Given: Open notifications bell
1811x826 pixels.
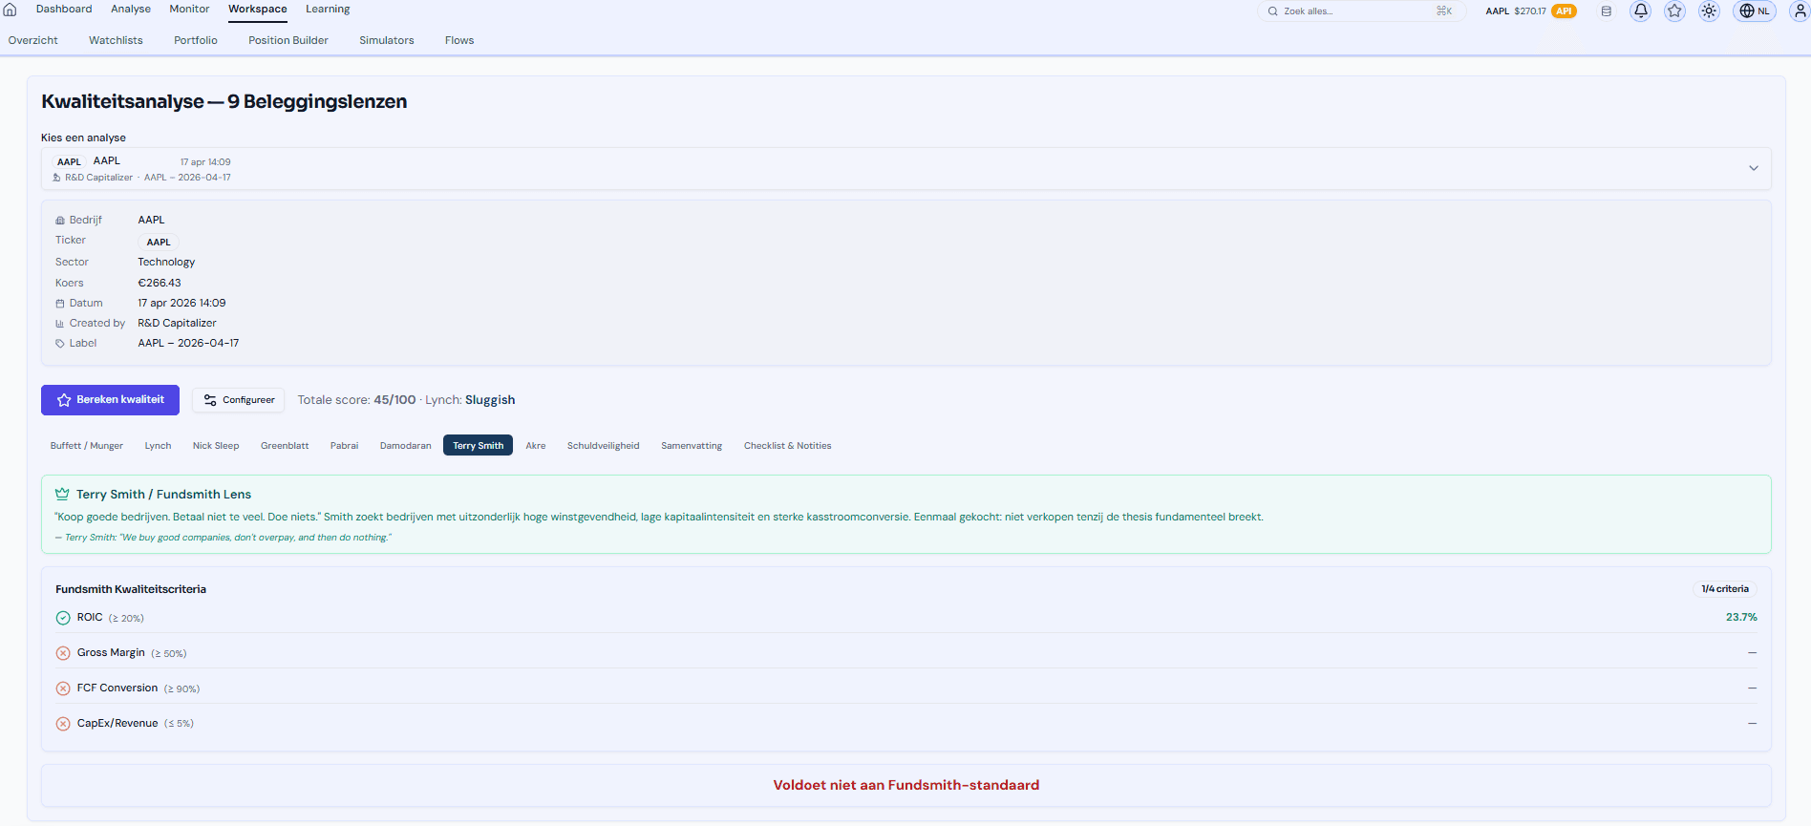Looking at the screenshot, I should tap(1641, 11).
